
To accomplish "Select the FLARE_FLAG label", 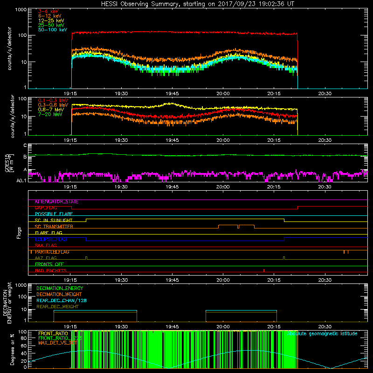I will tap(48, 233).
